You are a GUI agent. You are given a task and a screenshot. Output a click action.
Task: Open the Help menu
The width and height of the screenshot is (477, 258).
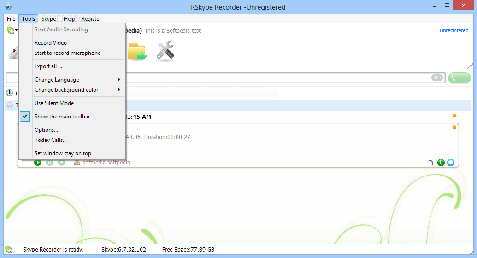coord(69,18)
